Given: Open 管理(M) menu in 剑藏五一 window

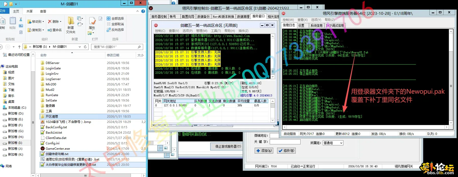Looking at the screenshot, I should [202, 31].
